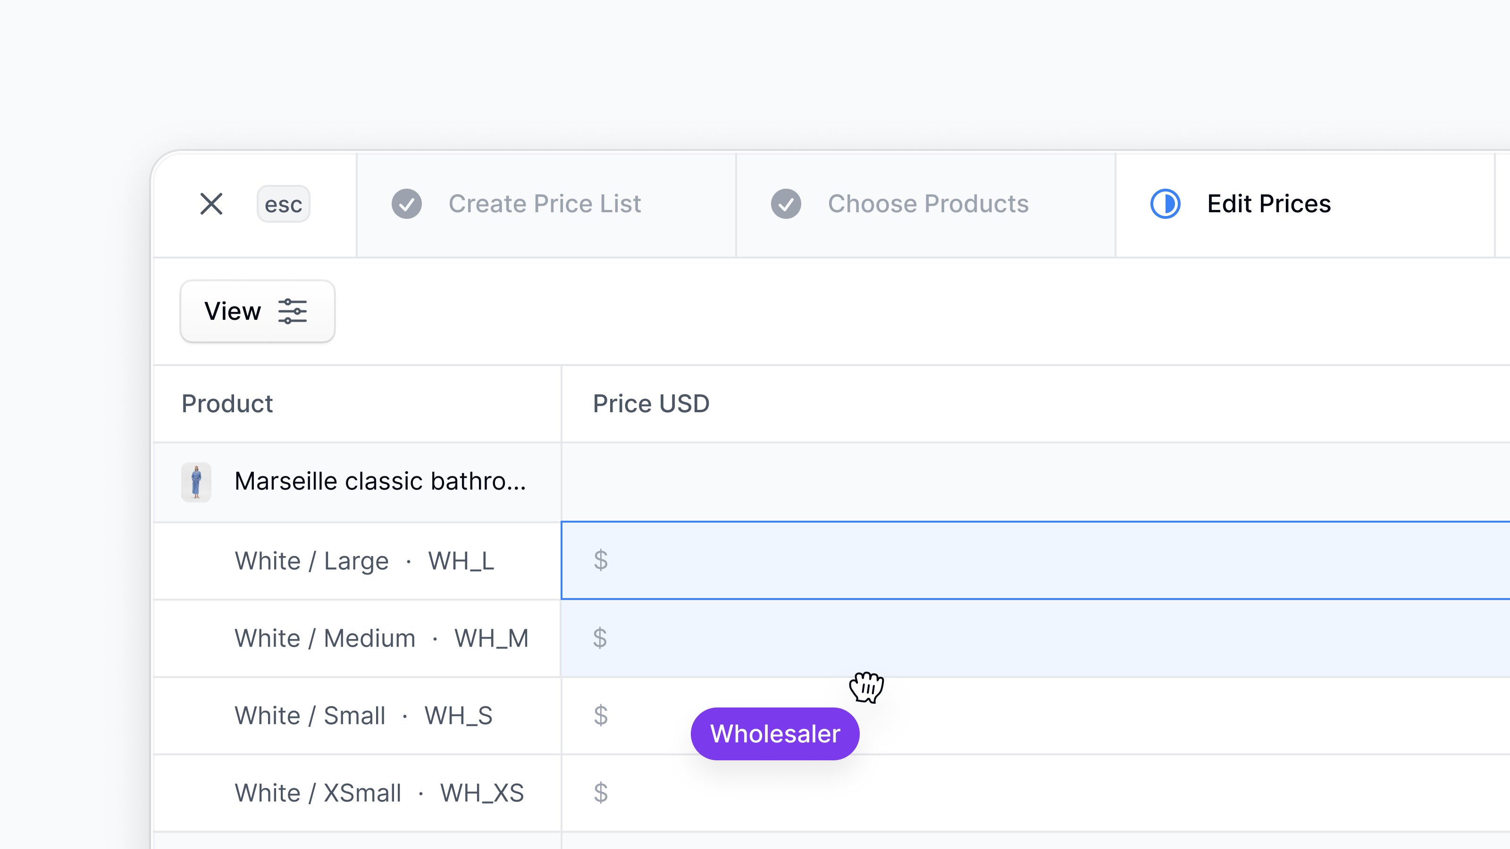
Task: Click the White / Large price field
Action: coord(1035,560)
